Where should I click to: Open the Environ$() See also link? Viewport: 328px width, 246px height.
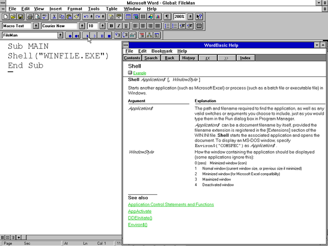tap(138, 225)
